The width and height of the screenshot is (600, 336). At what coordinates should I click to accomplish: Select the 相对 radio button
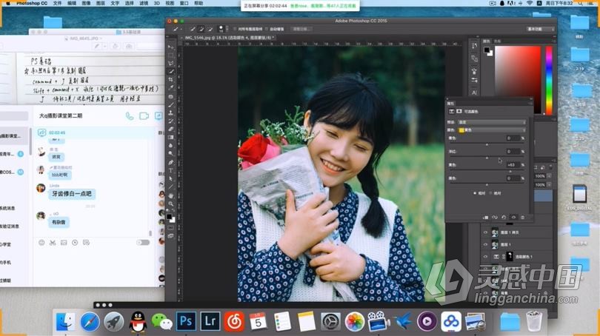pyautogui.click(x=475, y=193)
